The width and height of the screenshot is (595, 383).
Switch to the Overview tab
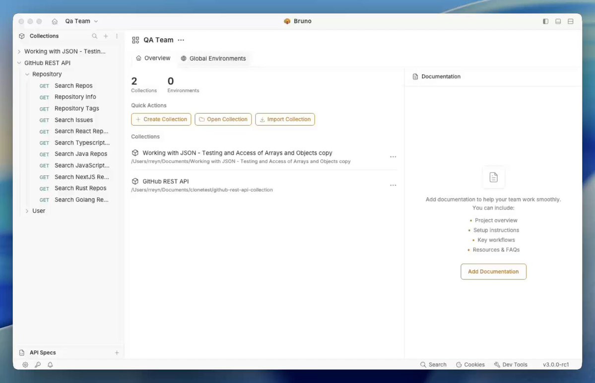click(x=153, y=58)
